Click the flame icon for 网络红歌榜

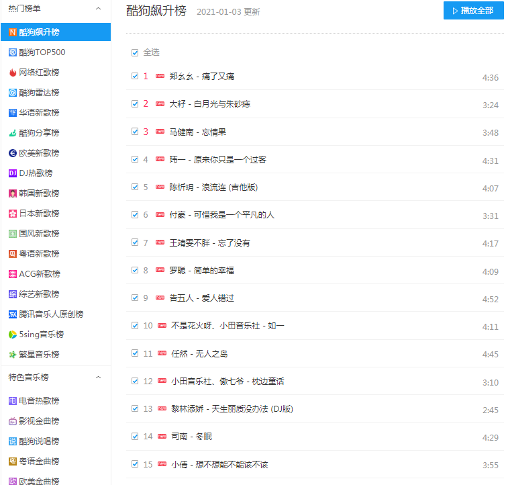pyautogui.click(x=12, y=73)
